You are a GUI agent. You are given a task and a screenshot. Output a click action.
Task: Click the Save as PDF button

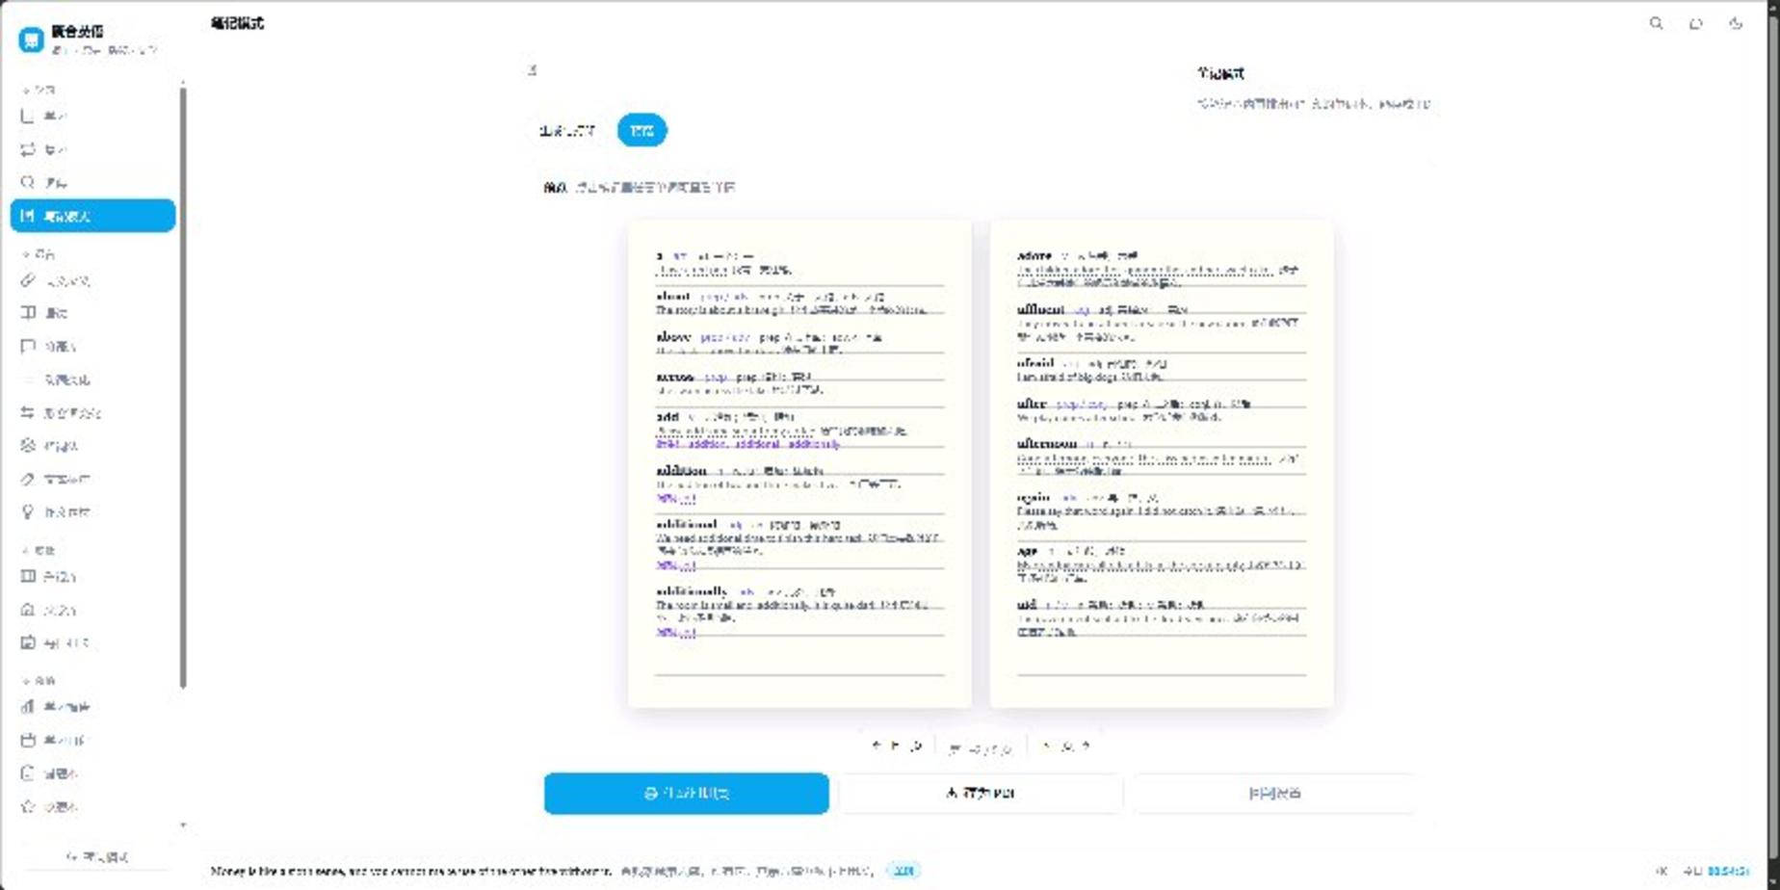[981, 794]
